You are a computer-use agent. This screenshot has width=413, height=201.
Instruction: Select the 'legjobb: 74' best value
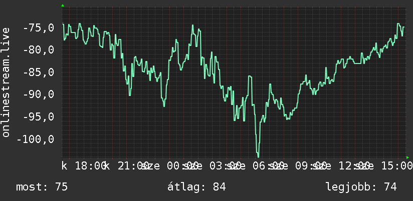tap(361, 187)
